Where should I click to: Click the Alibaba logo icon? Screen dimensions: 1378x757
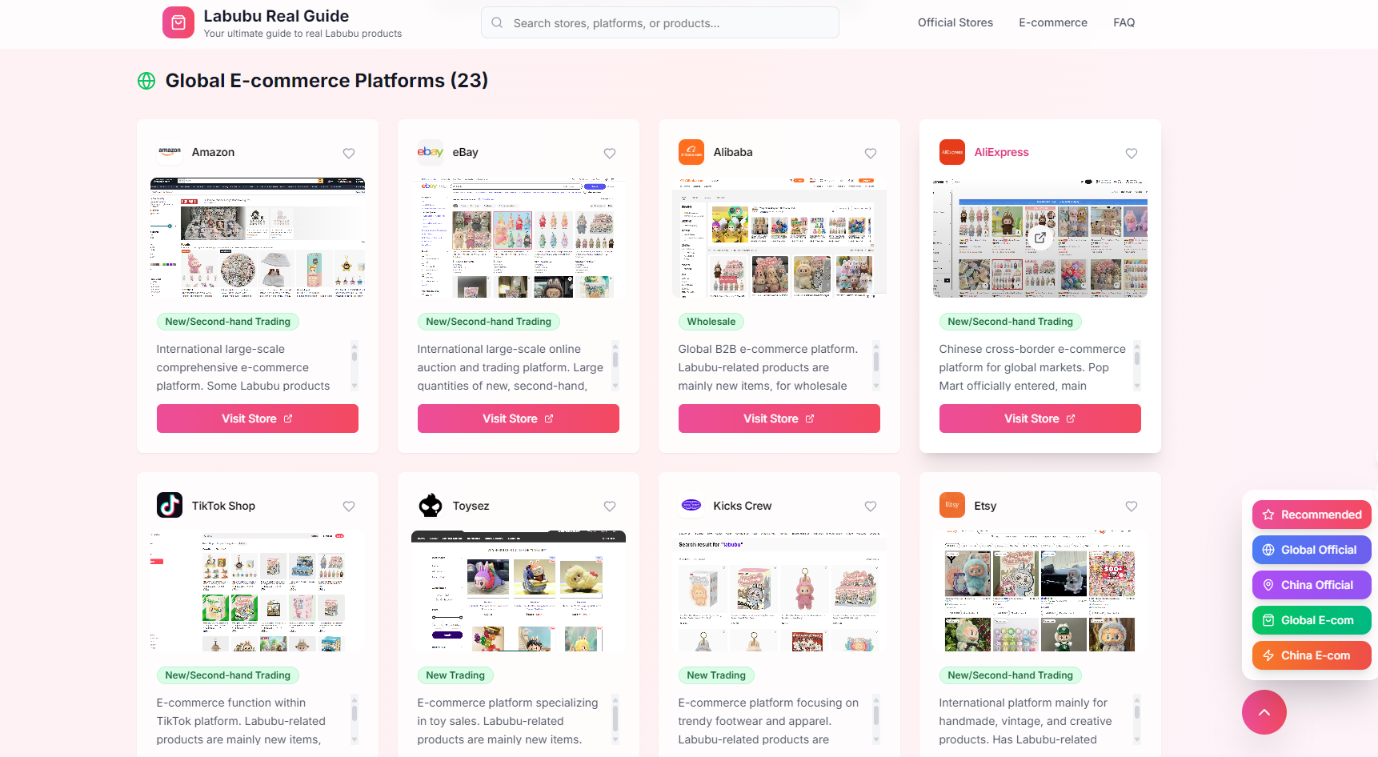coord(691,152)
